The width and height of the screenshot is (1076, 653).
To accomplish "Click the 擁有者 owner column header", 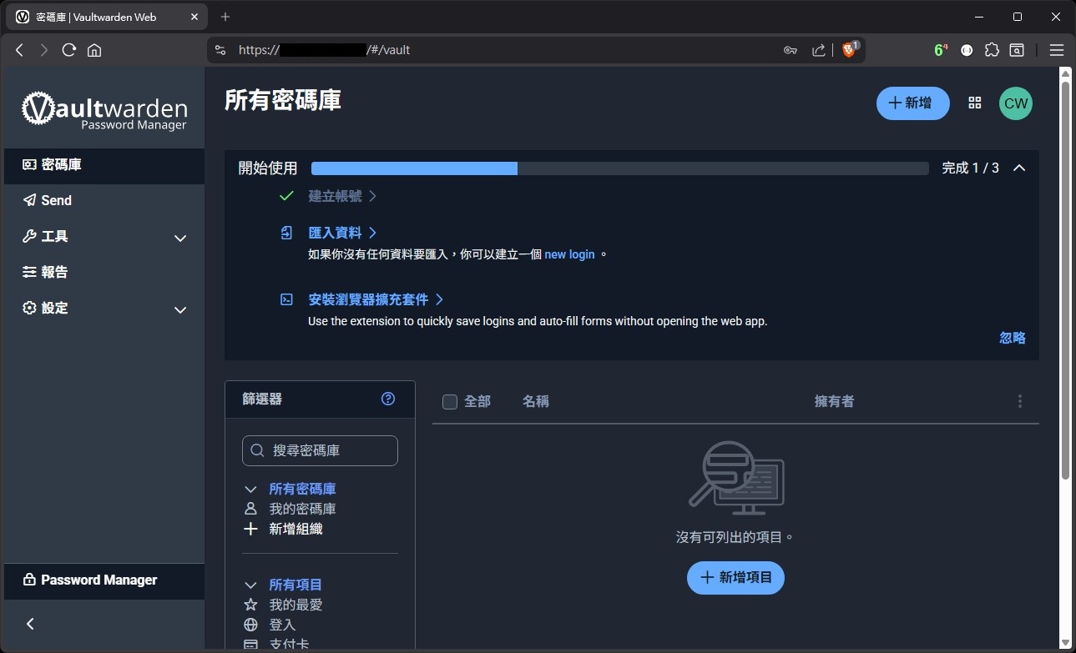I will coord(834,402).
